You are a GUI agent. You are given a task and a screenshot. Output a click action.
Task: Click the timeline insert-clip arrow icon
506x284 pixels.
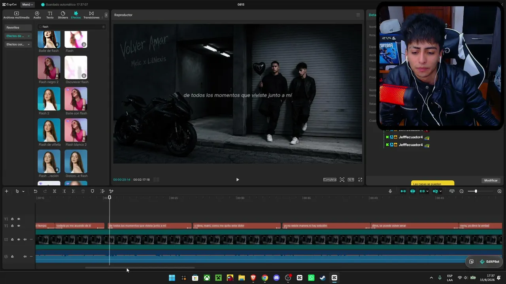point(102,191)
